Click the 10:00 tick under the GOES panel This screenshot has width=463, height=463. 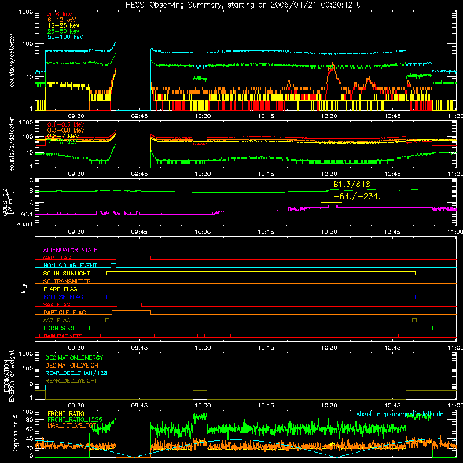[x=203, y=232]
